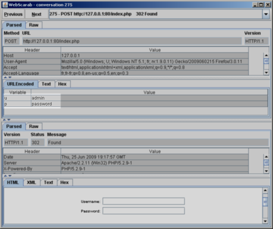This screenshot has height=229, width=273.
Task: Select the response HTML tab
Action: (13, 183)
